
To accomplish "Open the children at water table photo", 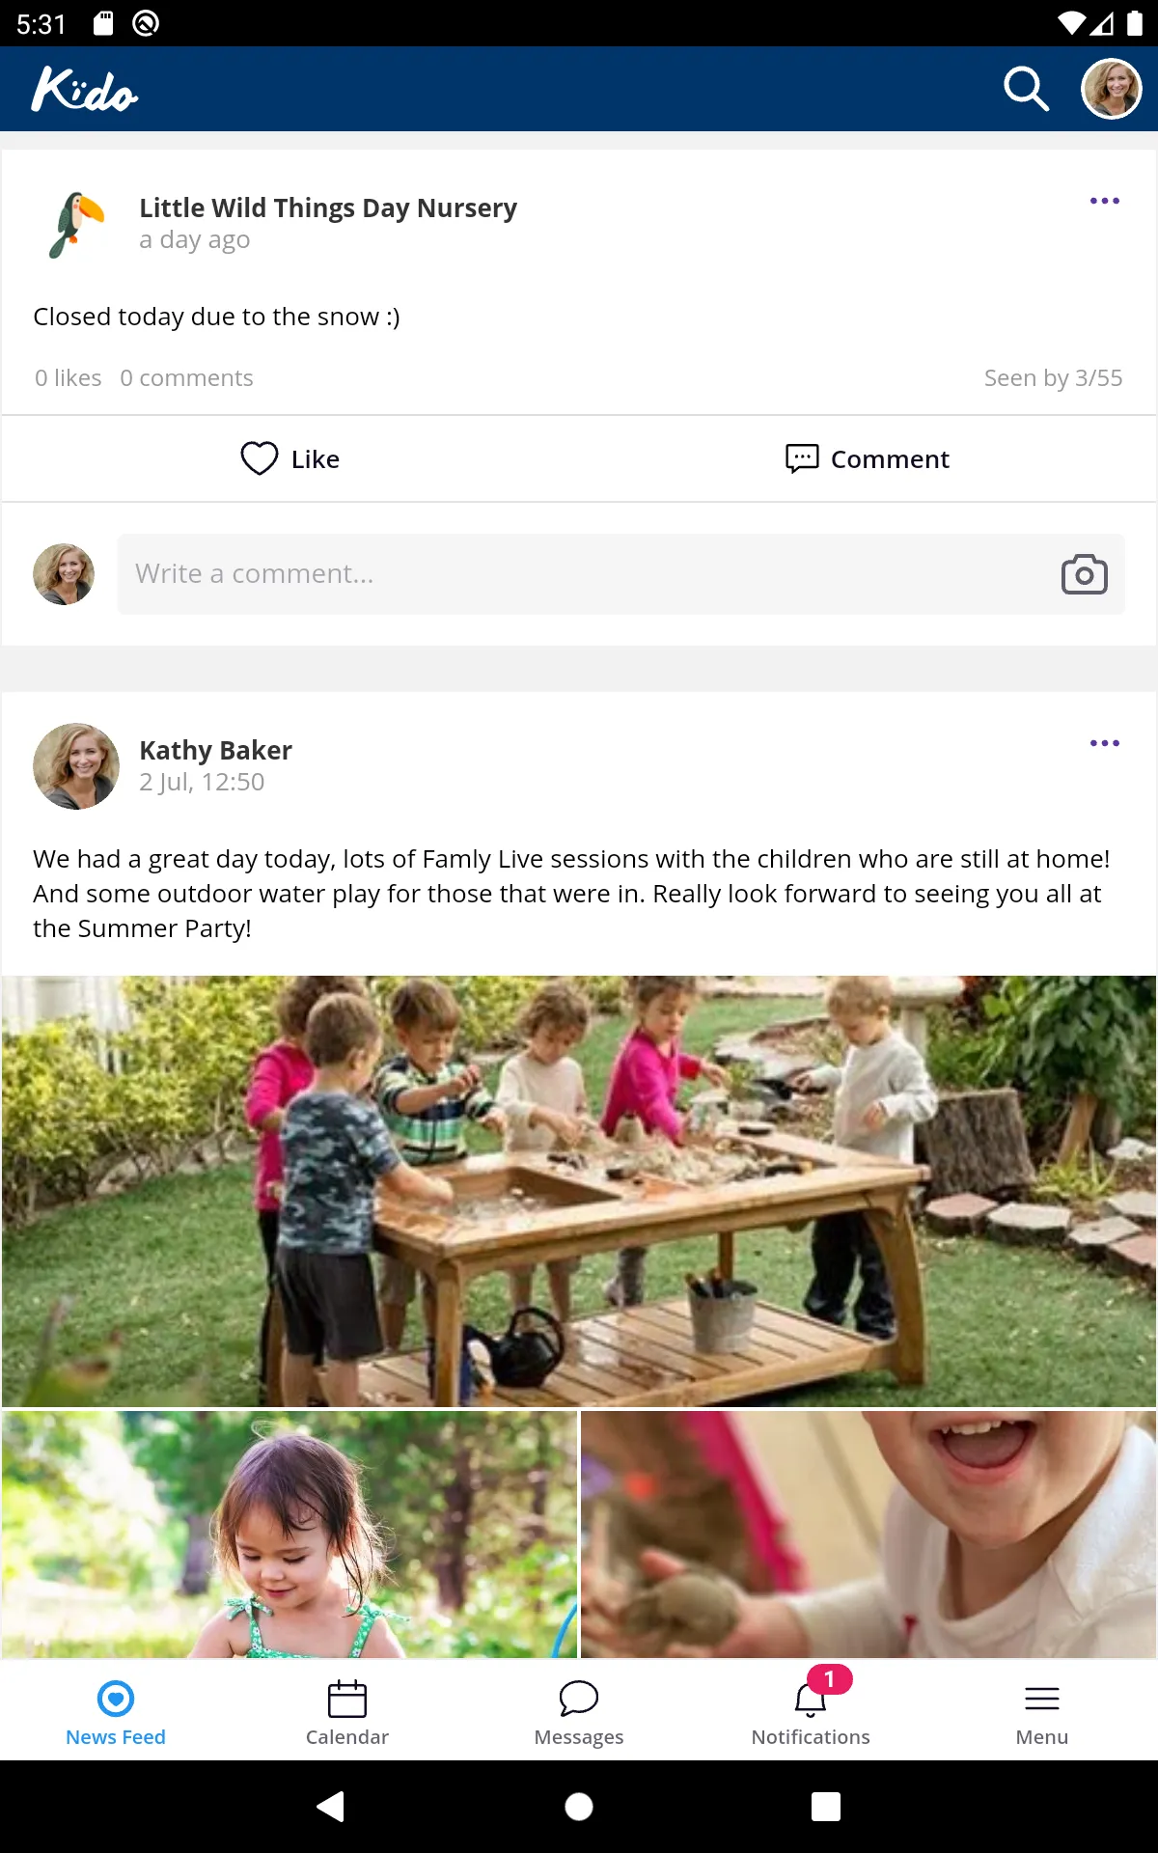I will [579, 1191].
